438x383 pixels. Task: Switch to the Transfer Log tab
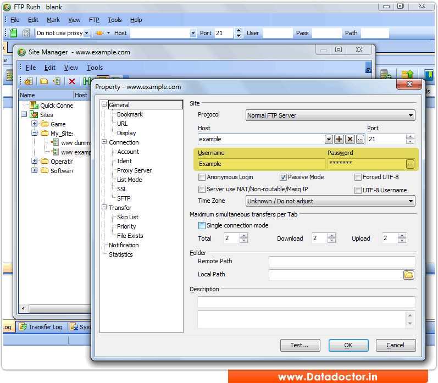point(41,327)
